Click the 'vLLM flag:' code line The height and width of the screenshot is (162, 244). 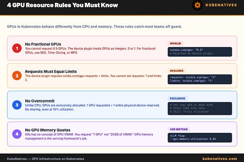pyautogui.click(x=178, y=136)
